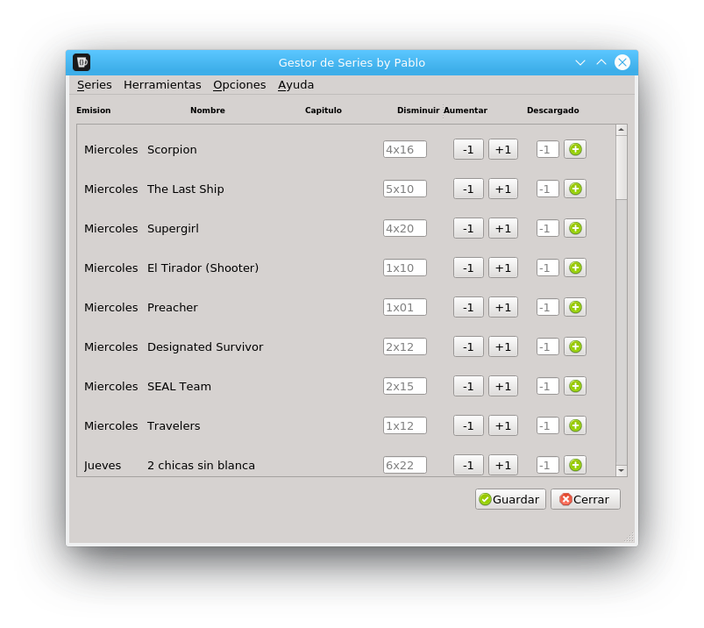Screen dimensions: 704x628
Task: Minimize window with title bar down chevron
Action: click(x=580, y=62)
